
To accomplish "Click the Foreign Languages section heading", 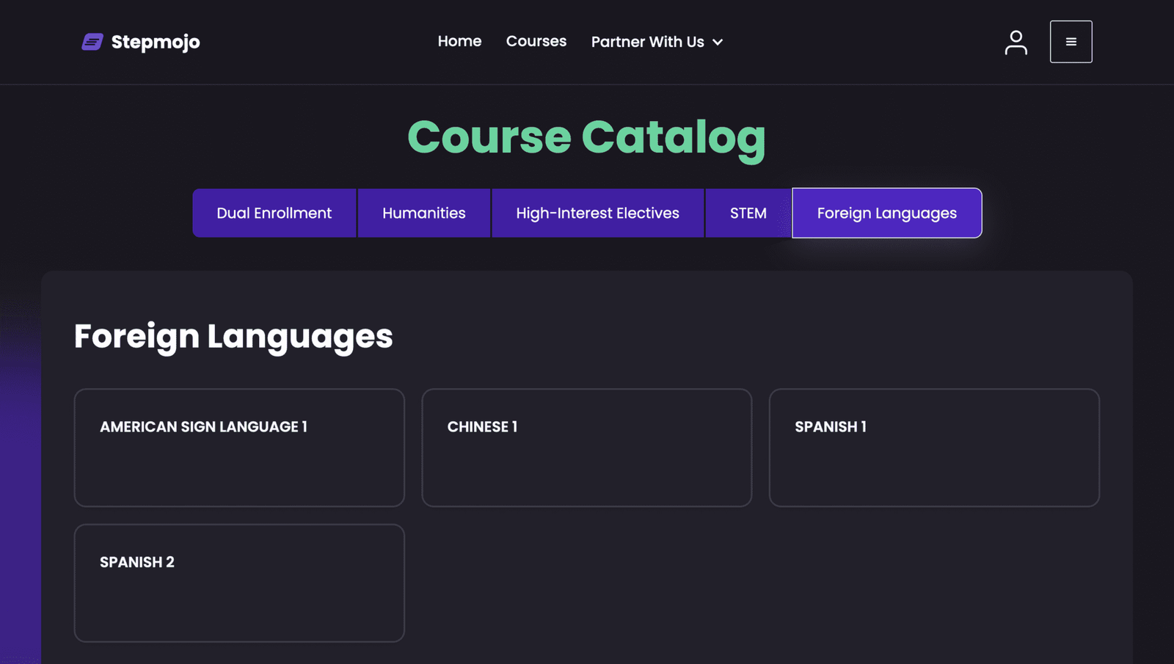I will 233,336.
